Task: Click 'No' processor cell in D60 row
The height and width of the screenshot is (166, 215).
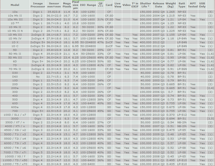Action: (38, 77)
